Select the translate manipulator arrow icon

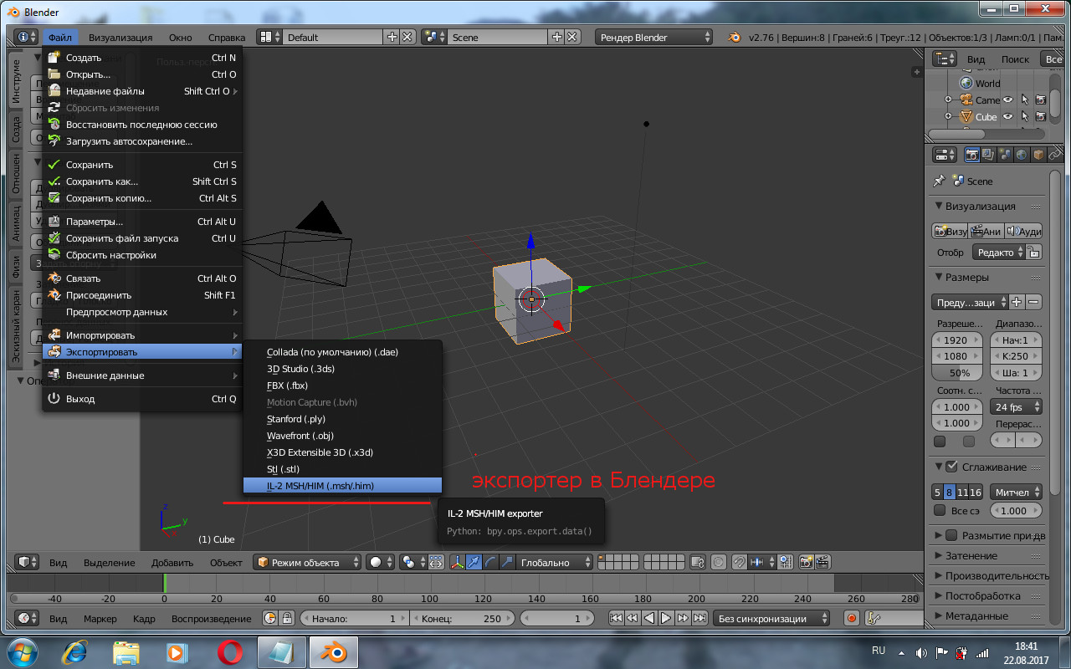pos(474,562)
